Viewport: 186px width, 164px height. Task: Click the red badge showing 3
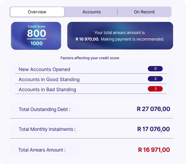(155, 89)
